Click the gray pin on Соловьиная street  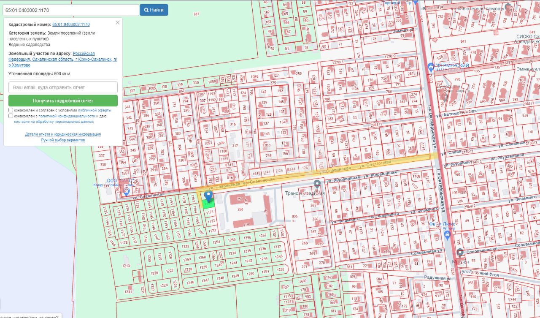460,253
